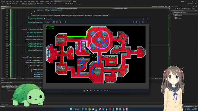Select the ballpoint pen tool
Image resolution: width=198 pixels, height=111 pixels.
pos(84,91)
